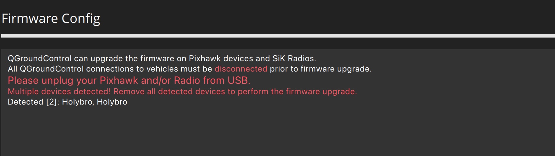Click "Radio" in the unplug warning

tap(187, 80)
